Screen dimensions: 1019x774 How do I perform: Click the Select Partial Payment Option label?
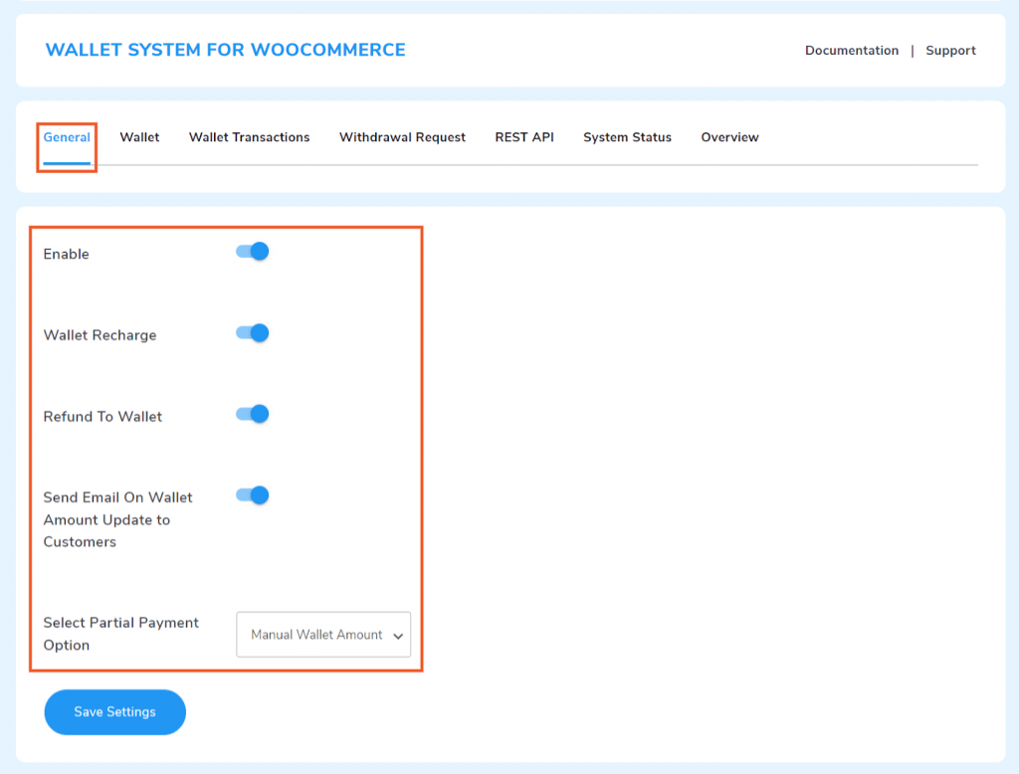(x=120, y=634)
